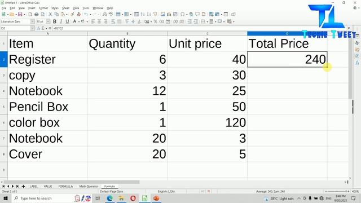Open the Font Name dropdown
The height and width of the screenshot is (203, 361).
point(33,21)
